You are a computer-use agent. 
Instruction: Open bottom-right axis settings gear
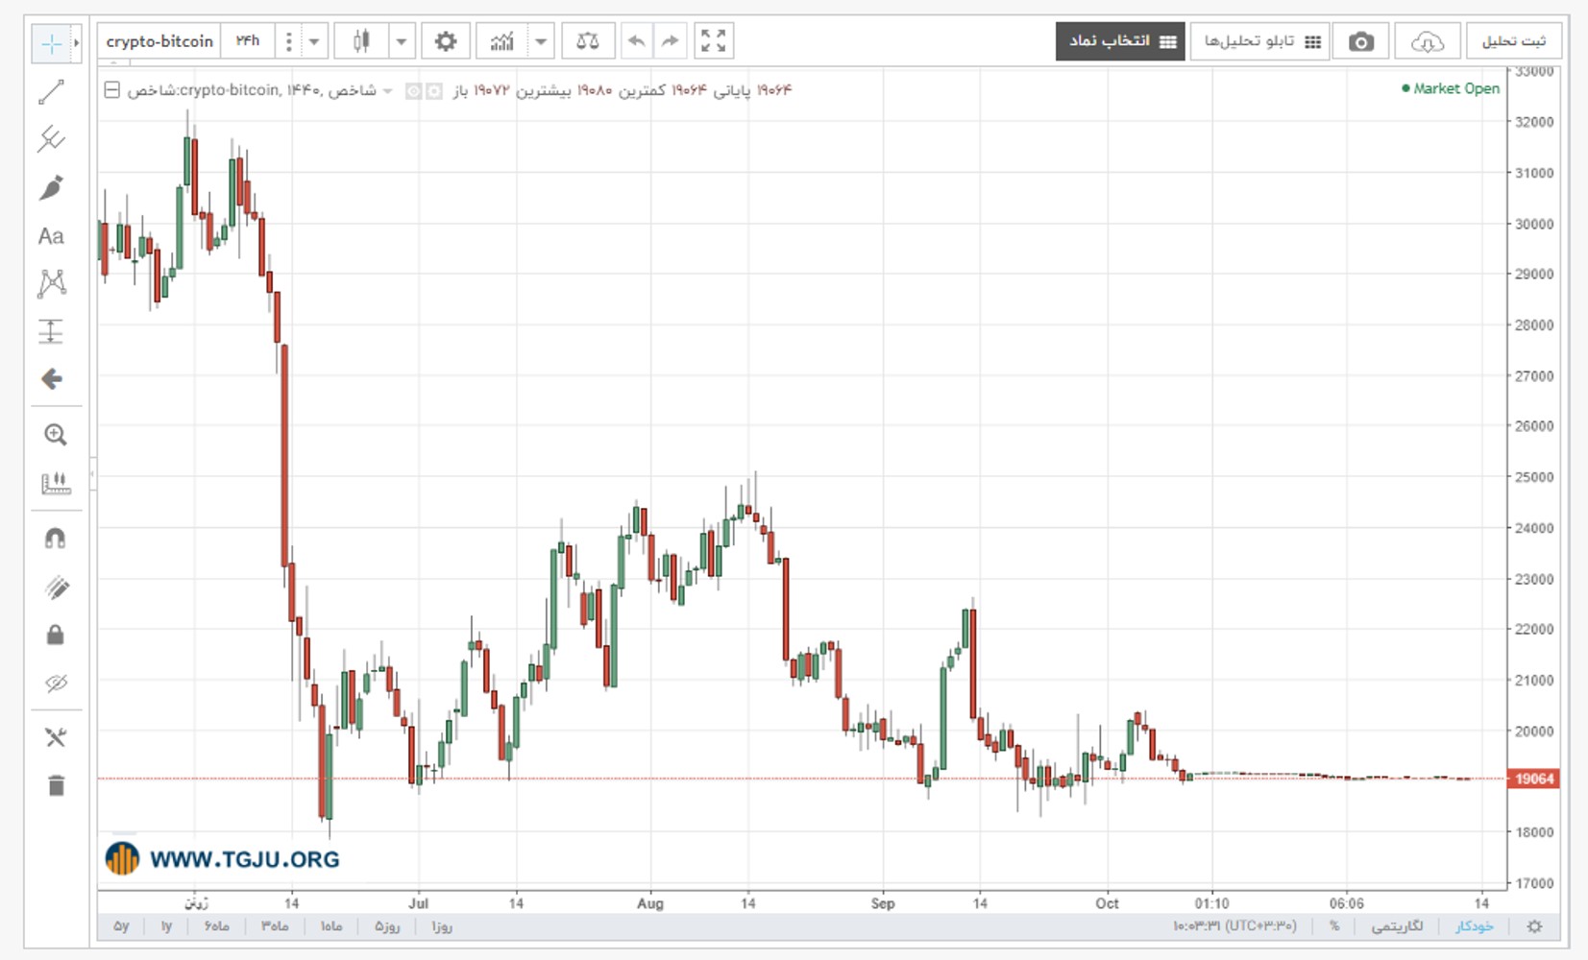coord(1534,926)
